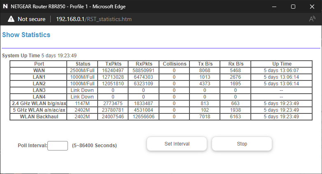
Task: Open Read aloud from the address bar icon
Action: pos(312,19)
